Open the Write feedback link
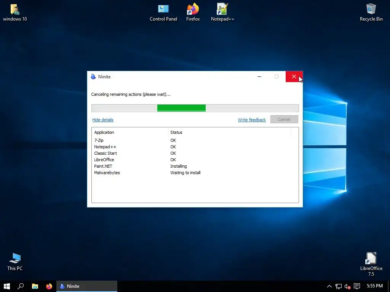The height and width of the screenshot is (292, 390). (252, 120)
